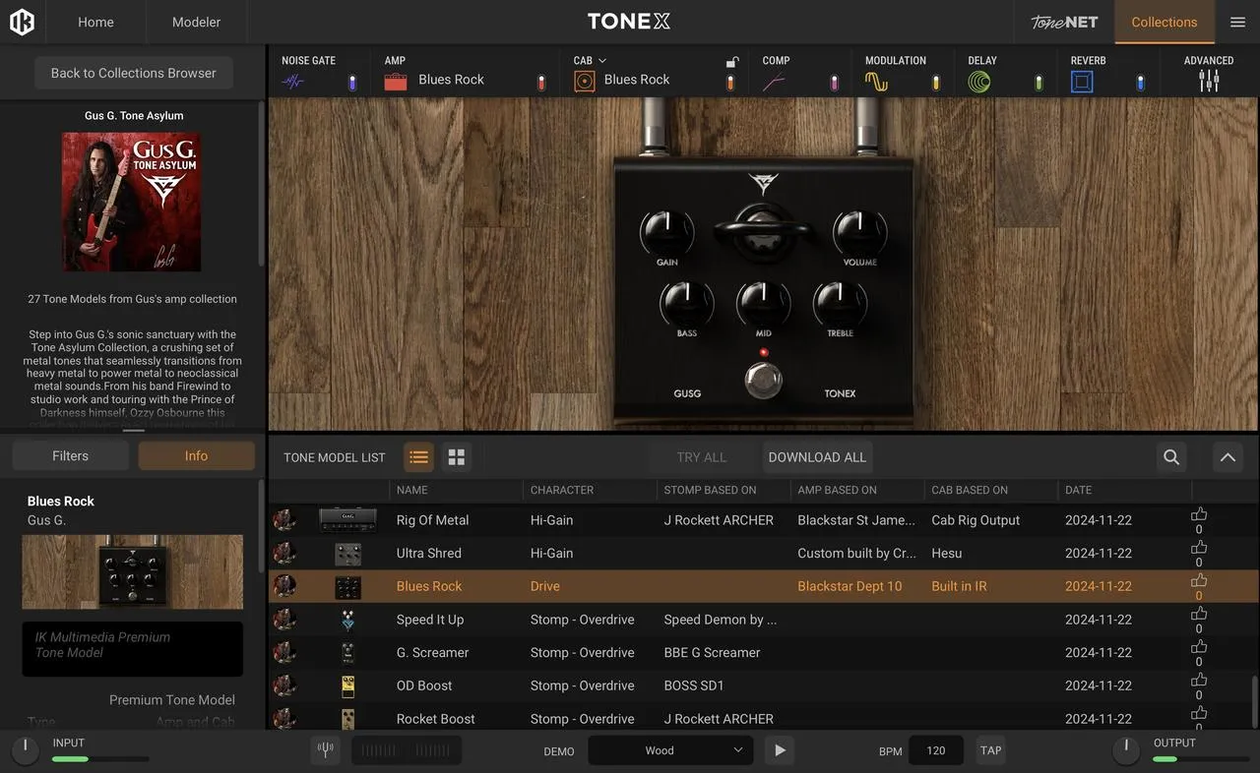Click the Gain knob on the pedal
Screen dimensions: 1260x773
point(666,233)
